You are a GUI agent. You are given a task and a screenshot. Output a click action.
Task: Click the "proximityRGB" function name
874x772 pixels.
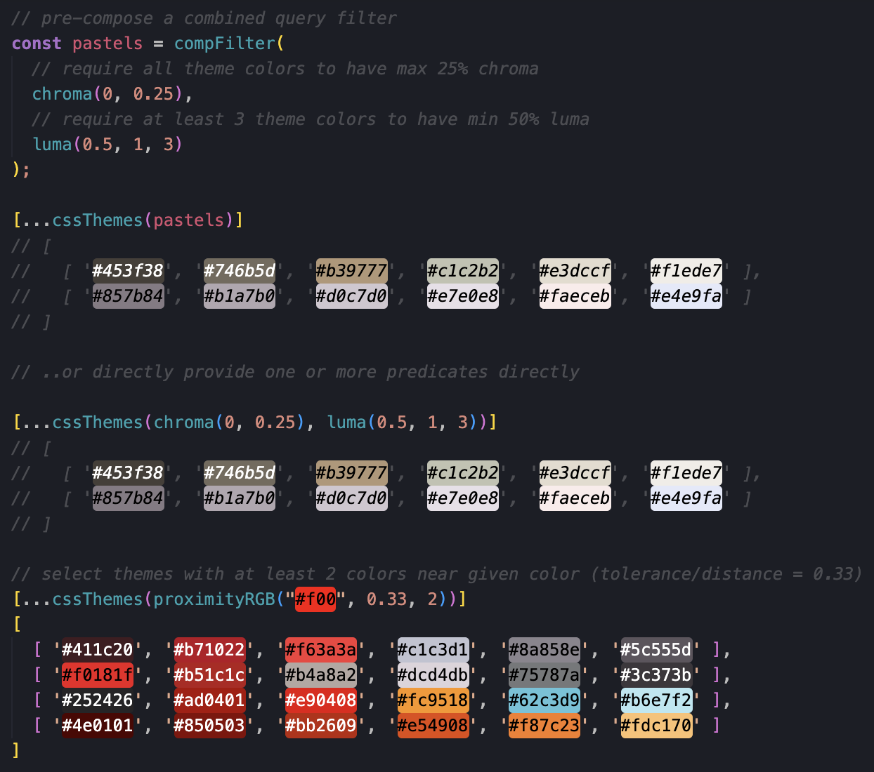[214, 599]
